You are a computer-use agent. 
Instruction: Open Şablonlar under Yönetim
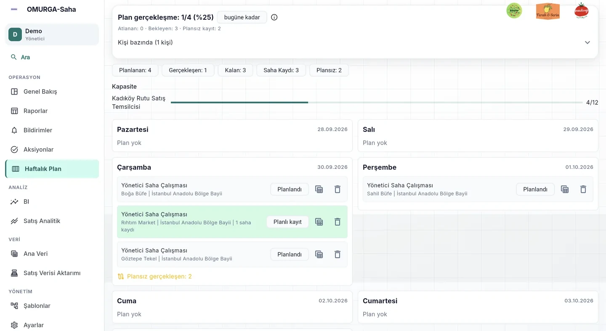(x=52, y=306)
